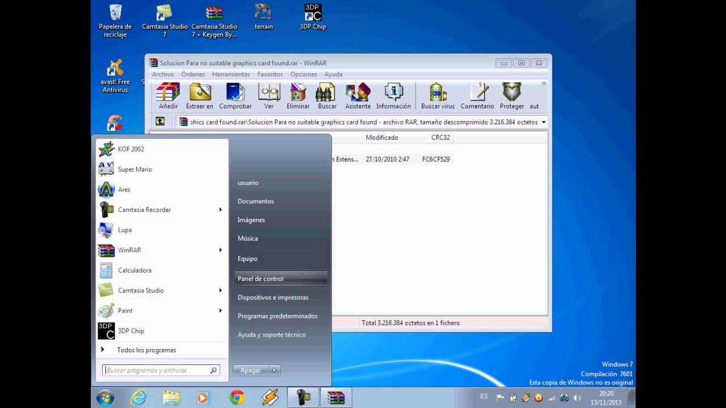Click the Buscar virus toolbar icon
The width and height of the screenshot is (726, 408).
tap(438, 96)
